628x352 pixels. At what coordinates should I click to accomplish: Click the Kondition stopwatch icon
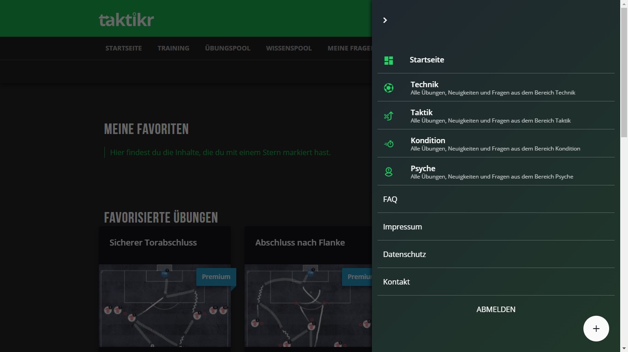(x=388, y=144)
